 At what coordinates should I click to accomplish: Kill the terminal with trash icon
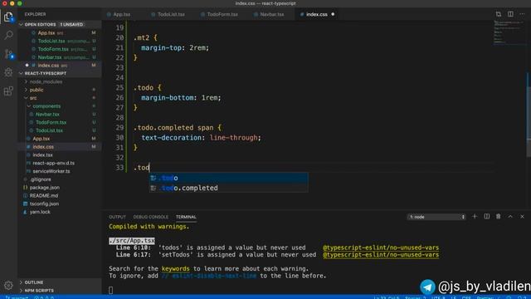pyautogui.click(x=498, y=216)
